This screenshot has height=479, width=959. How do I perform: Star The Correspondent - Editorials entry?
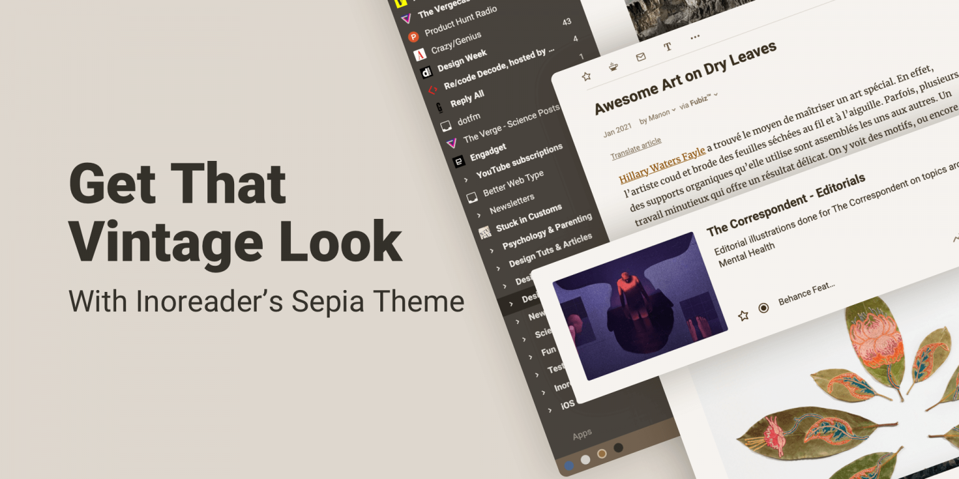pyautogui.click(x=742, y=315)
